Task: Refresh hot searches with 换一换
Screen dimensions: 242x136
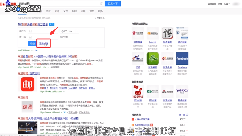Action: point(184,115)
